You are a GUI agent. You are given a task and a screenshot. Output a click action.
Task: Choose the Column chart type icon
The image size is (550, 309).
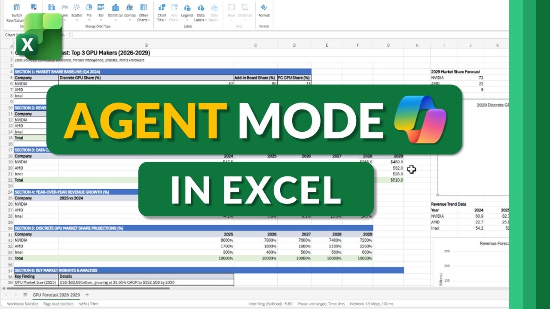pyautogui.click(x=52, y=7)
